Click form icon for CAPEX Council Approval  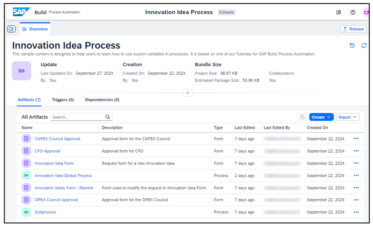tap(26, 139)
